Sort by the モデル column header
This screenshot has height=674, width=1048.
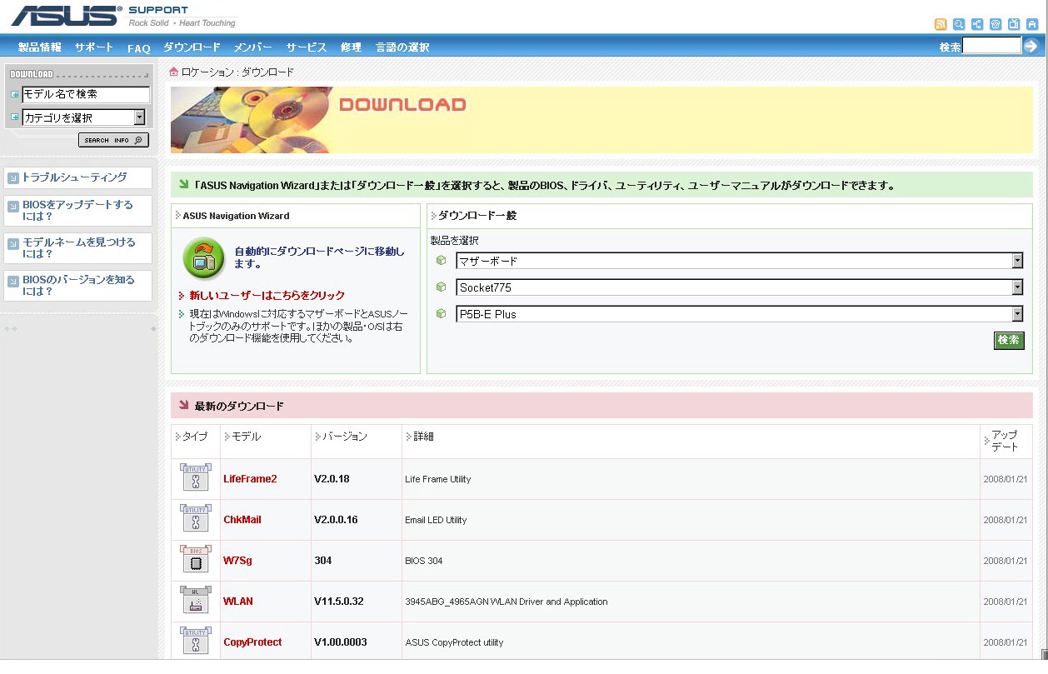point(246,437)
